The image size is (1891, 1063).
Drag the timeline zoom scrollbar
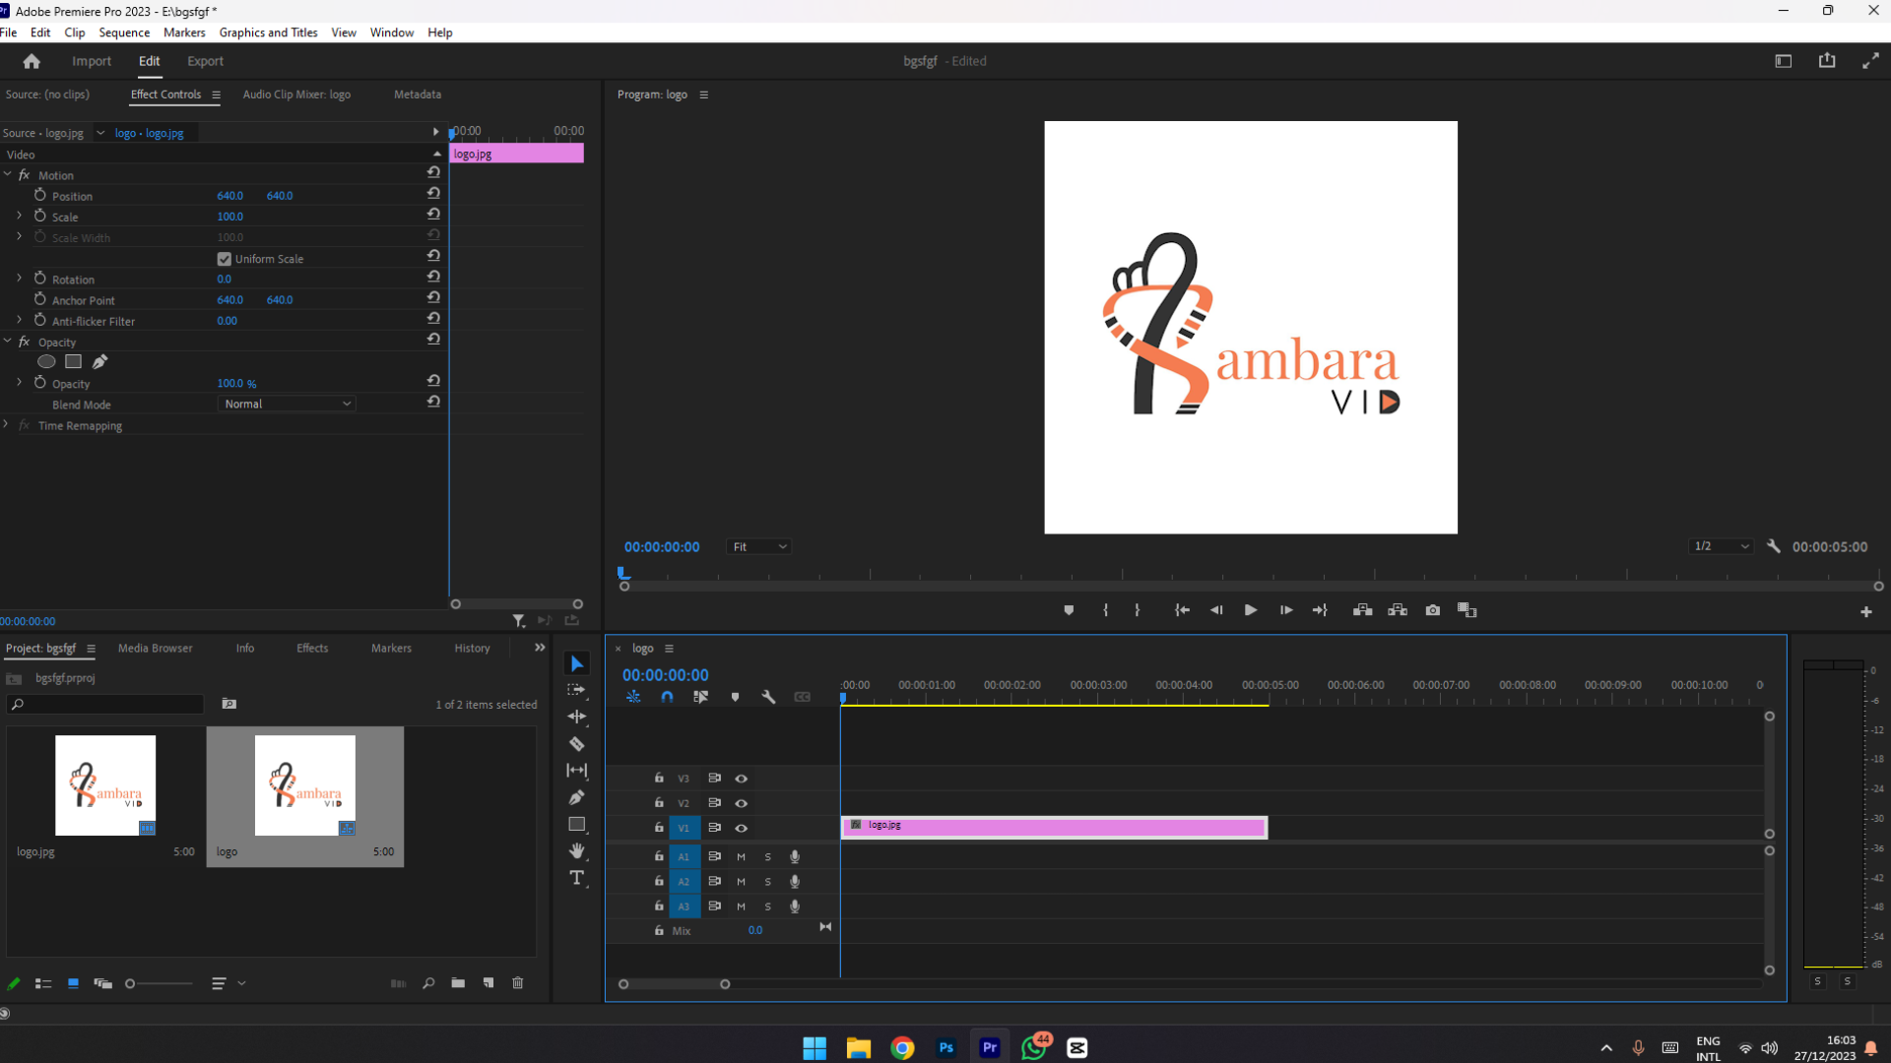(x=676, y=984)
